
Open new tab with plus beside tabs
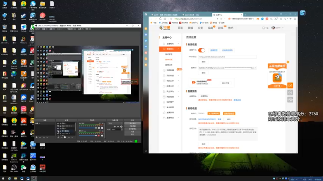[245, 15]
